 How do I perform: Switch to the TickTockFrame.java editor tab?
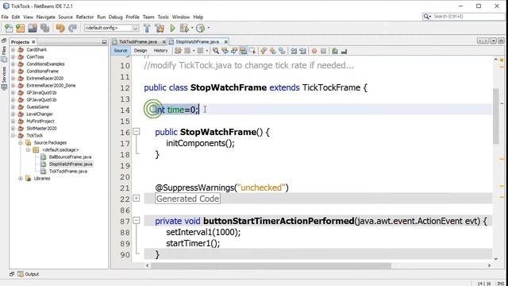coord(138,42)
